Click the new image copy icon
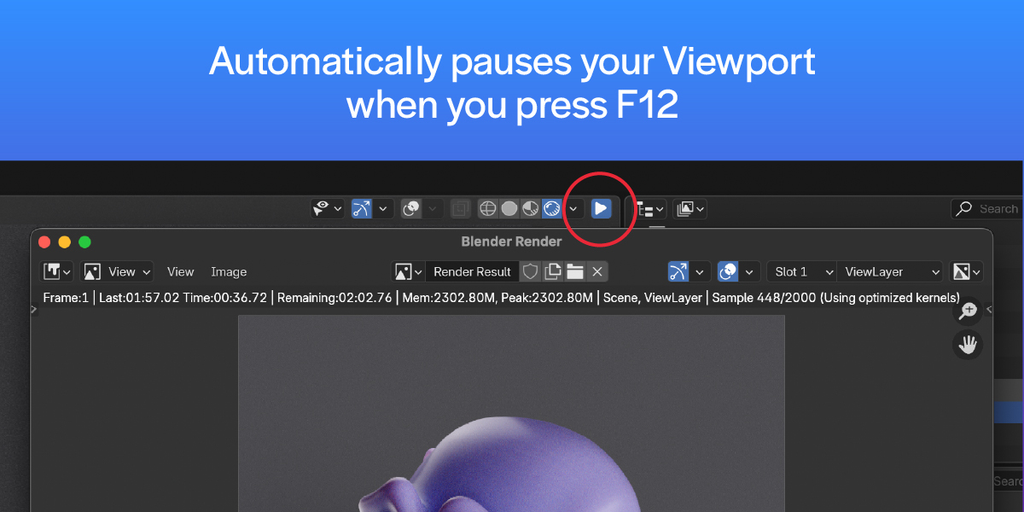 click(x=553, y=271)
